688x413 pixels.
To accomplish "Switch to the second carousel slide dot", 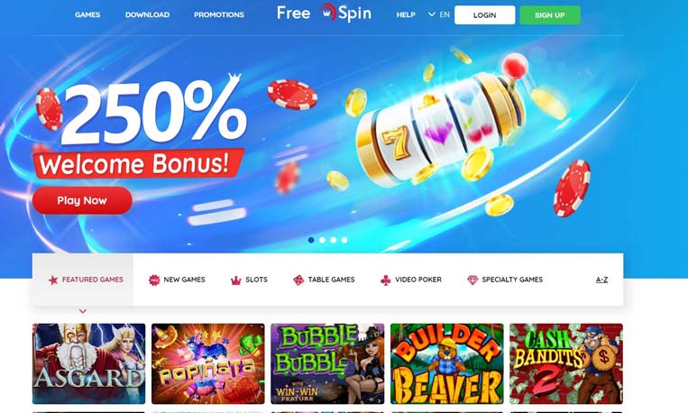I will (323, 240).
